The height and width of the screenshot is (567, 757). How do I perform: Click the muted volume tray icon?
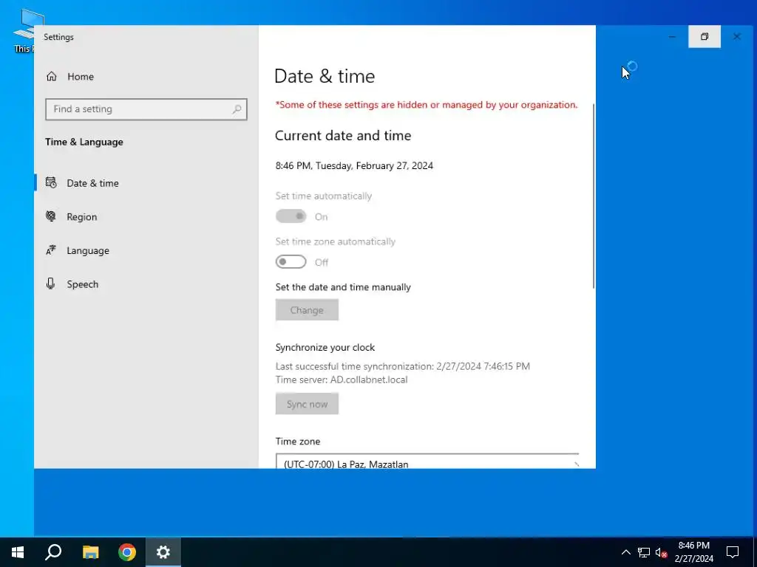coord(662,552)
